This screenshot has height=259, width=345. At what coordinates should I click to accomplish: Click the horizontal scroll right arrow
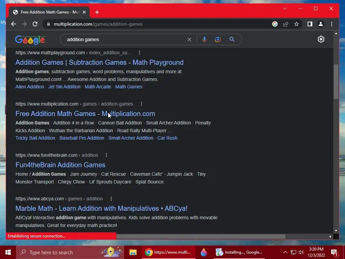pyautogui.click(x=330, y=236)
